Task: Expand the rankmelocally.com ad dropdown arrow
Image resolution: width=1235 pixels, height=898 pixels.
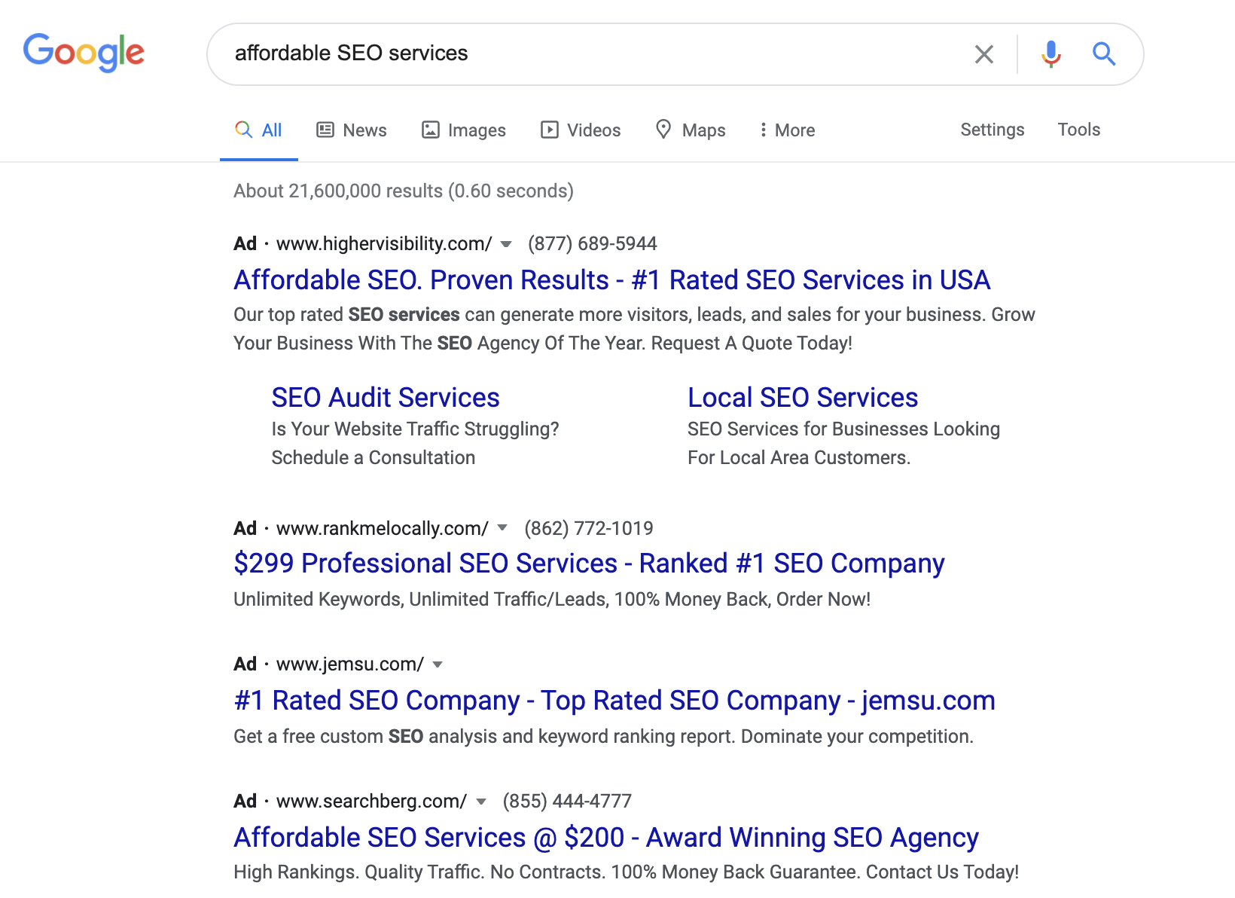Action: 502,528
